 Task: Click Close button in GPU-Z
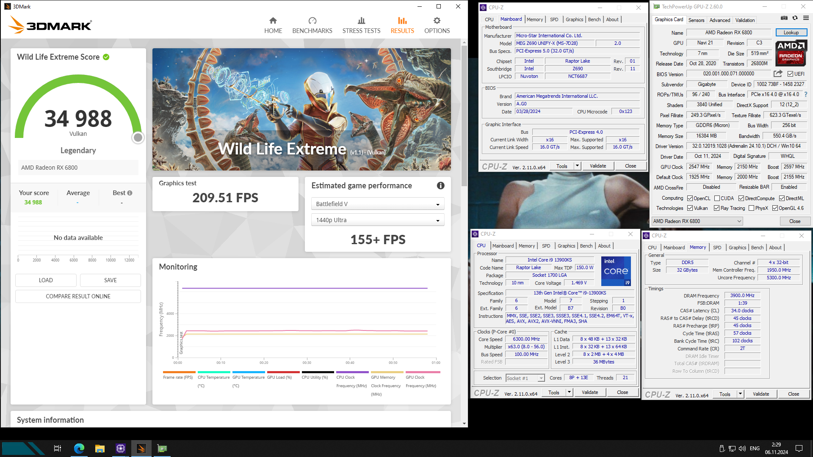click(x=794, y=221)
